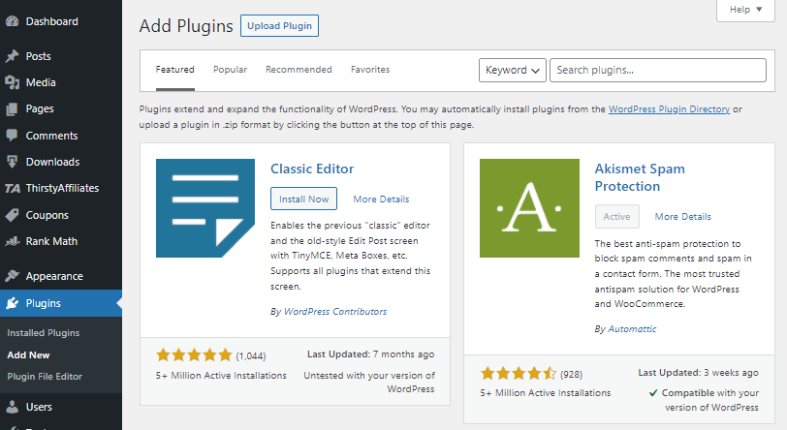Switch to the Featured tab
The height and width of the screenshot is (430, 787).
pyautogui.click(x=174, y=70)
